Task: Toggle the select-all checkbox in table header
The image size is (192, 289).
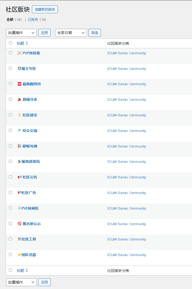Action: tap(10, 43)
